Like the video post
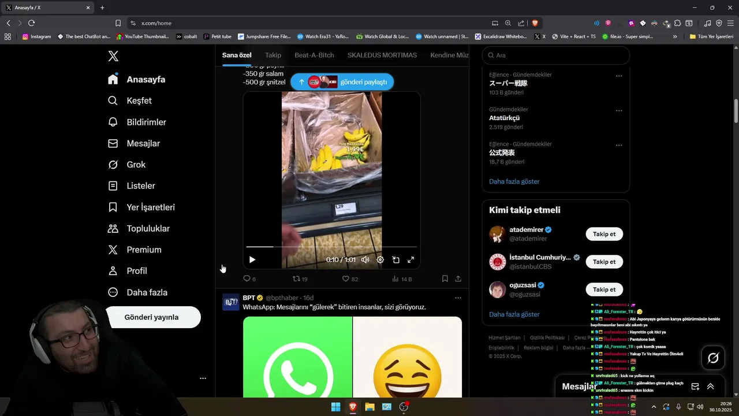 (x=350, y=279)
